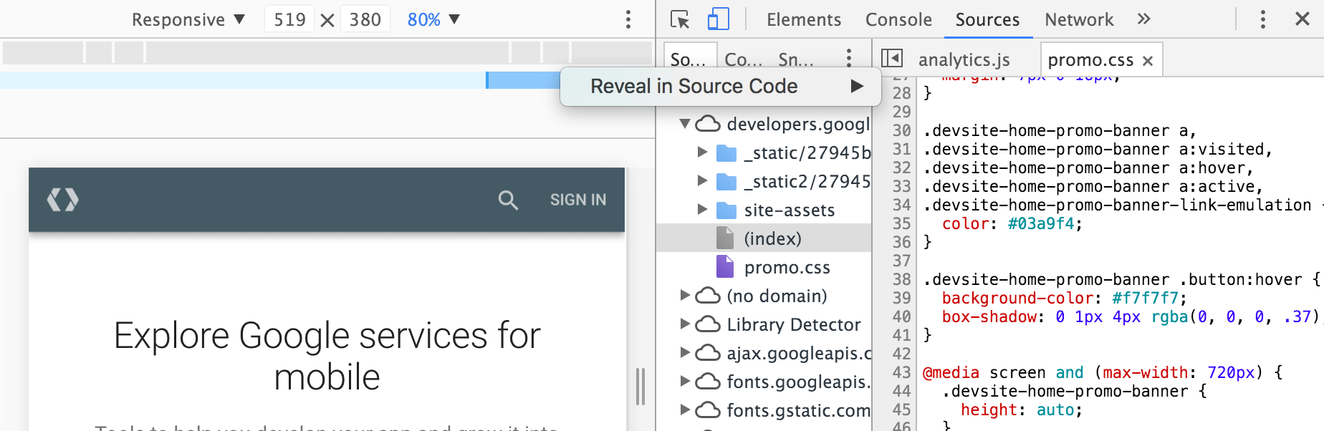Toggle the device toolbar icon
1324x431 pixels.
pos(718,19)
